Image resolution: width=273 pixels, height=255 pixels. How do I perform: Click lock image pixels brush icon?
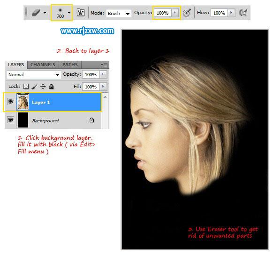[x=35, y=87]
